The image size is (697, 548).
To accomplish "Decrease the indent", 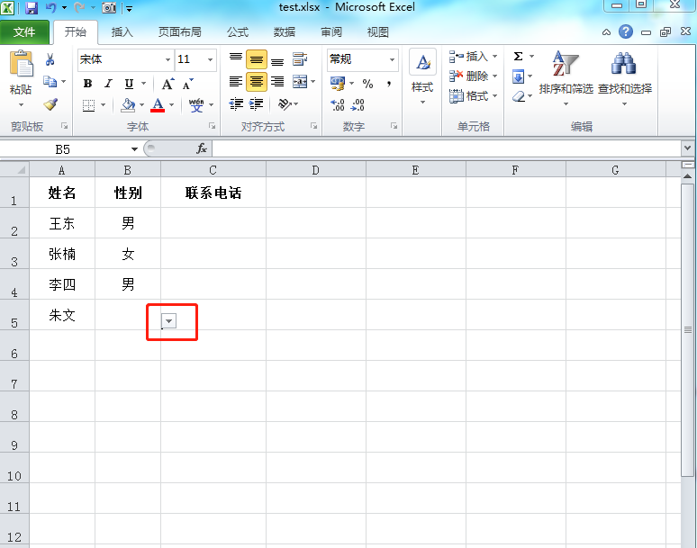I will [236, 104].
